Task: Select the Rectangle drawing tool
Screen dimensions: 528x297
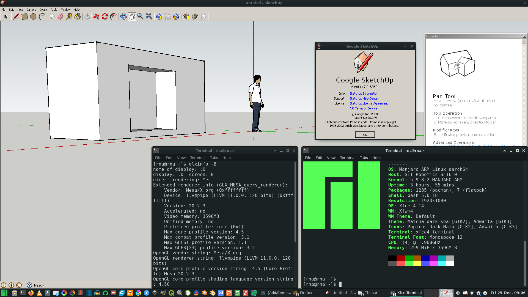Action: pos(25,16)
